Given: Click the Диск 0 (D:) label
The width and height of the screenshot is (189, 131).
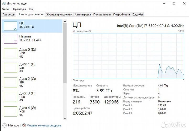Looking at the screenshot, I should [x=28, y=50].
